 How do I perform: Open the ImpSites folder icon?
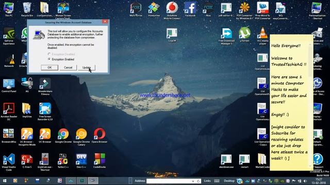tap(27, 110)
